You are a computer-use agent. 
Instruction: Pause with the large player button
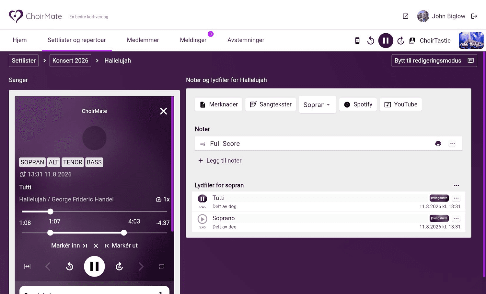coord(94,267)
